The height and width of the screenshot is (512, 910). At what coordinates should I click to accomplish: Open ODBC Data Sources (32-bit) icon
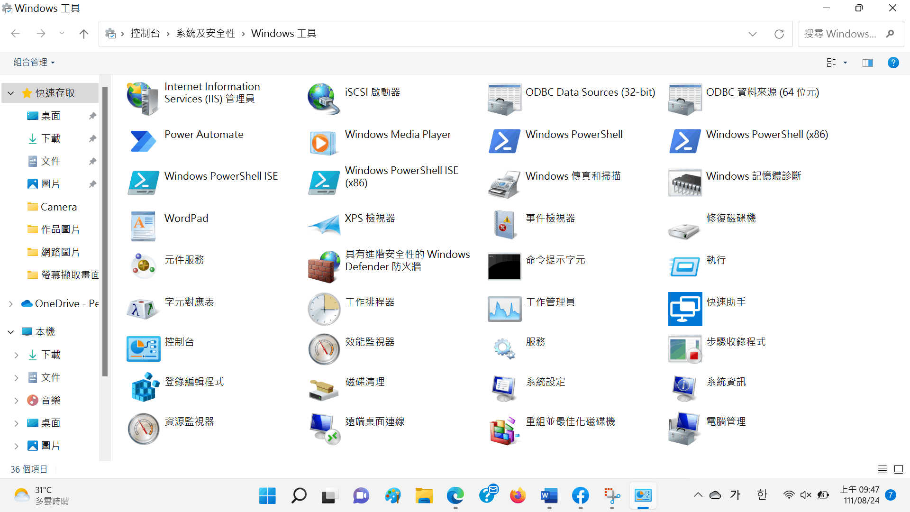tap(504, 99)
